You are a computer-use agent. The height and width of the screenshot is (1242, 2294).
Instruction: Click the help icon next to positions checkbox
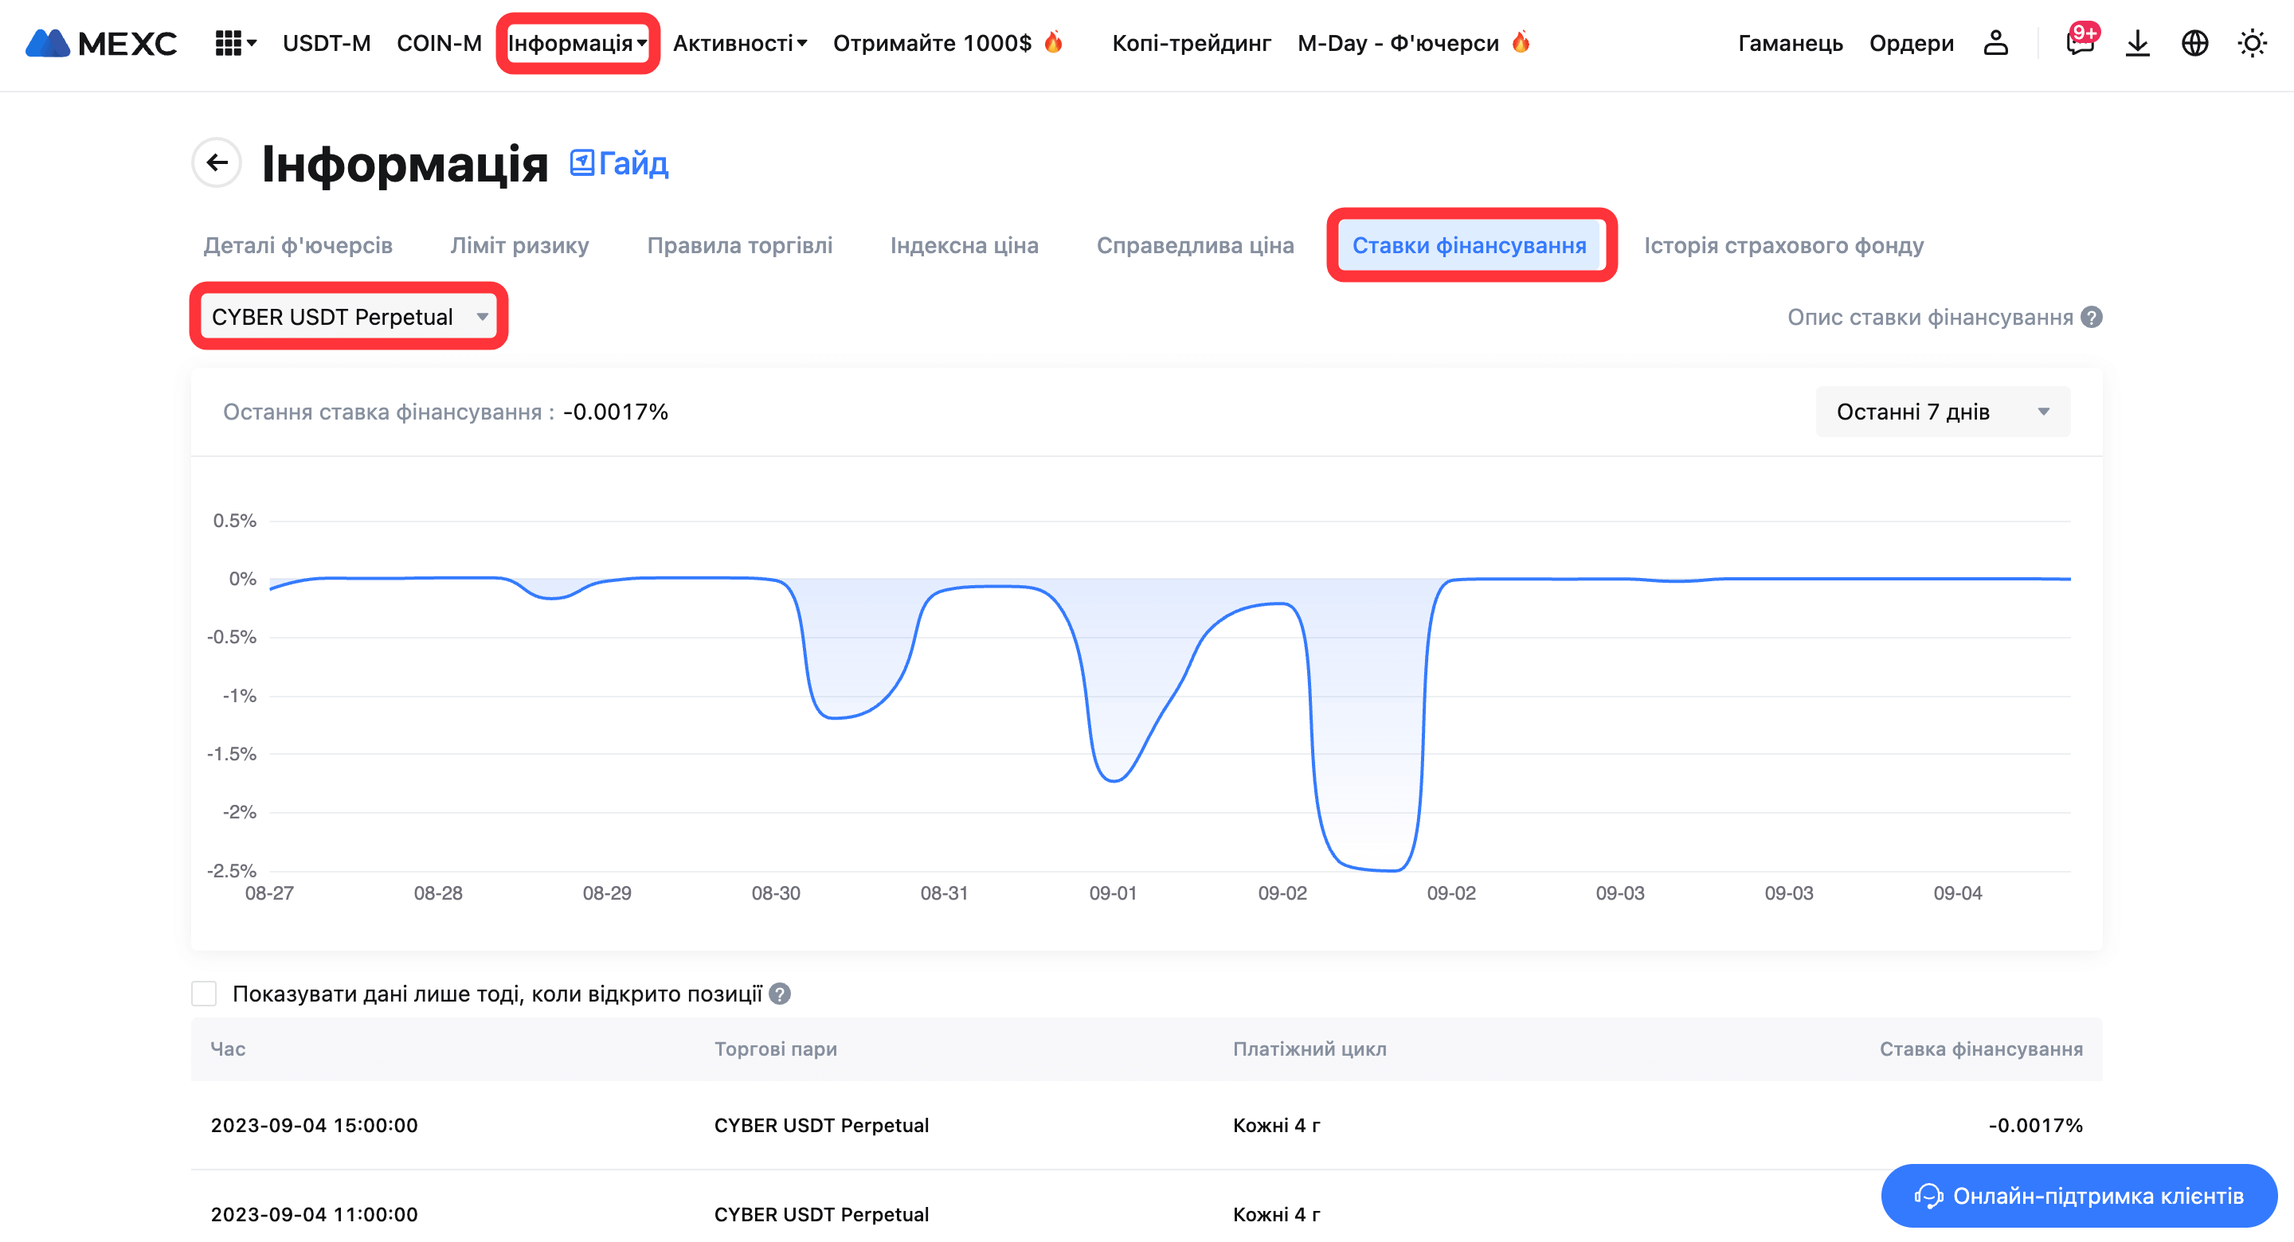pyautogui.click(x=780, y=994)
